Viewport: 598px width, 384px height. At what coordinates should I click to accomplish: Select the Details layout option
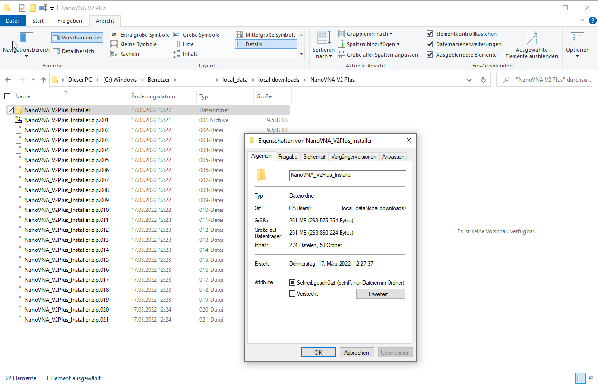click(266, 44)
